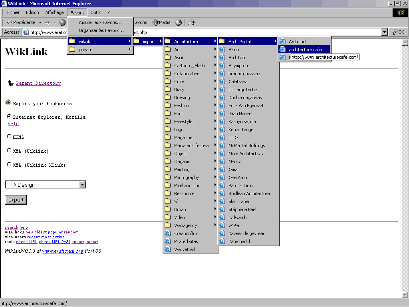Follow the www.erational.org footer link

[x=63, y=251]
